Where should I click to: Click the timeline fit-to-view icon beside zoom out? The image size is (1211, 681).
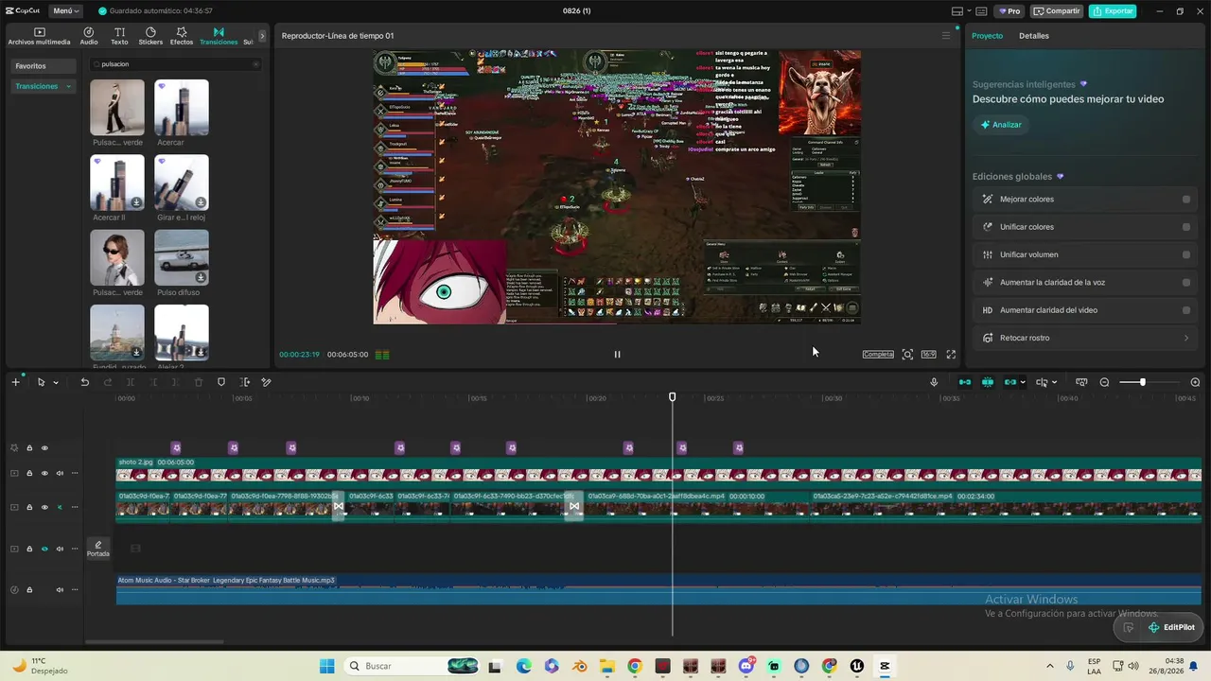point(1081,382)
